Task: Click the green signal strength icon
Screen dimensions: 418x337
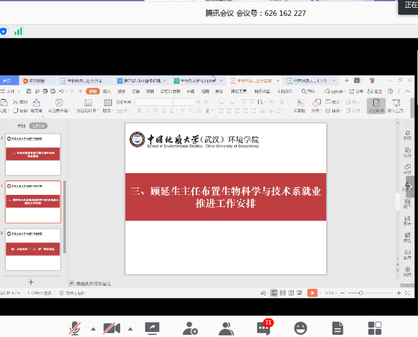Action: pyautogui.click(x=18, y=31)
